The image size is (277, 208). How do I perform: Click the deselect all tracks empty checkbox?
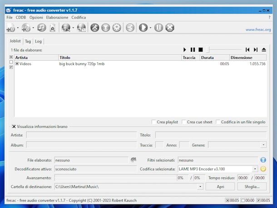click(11, 62)
